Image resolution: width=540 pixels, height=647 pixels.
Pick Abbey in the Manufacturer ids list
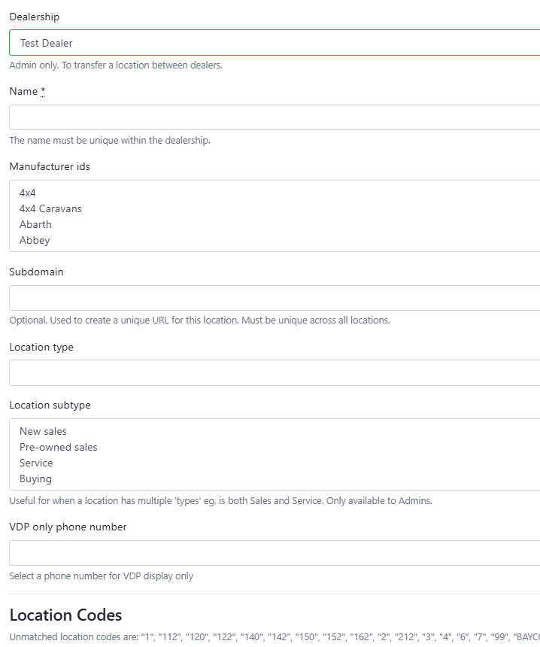coord(35,240)
